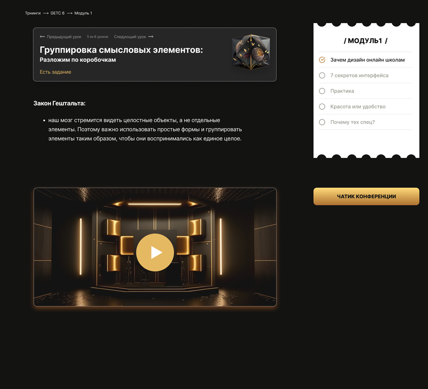Go to Следующий урок
This screenshot has height=389, width=428.
click(x=130, y=36)
